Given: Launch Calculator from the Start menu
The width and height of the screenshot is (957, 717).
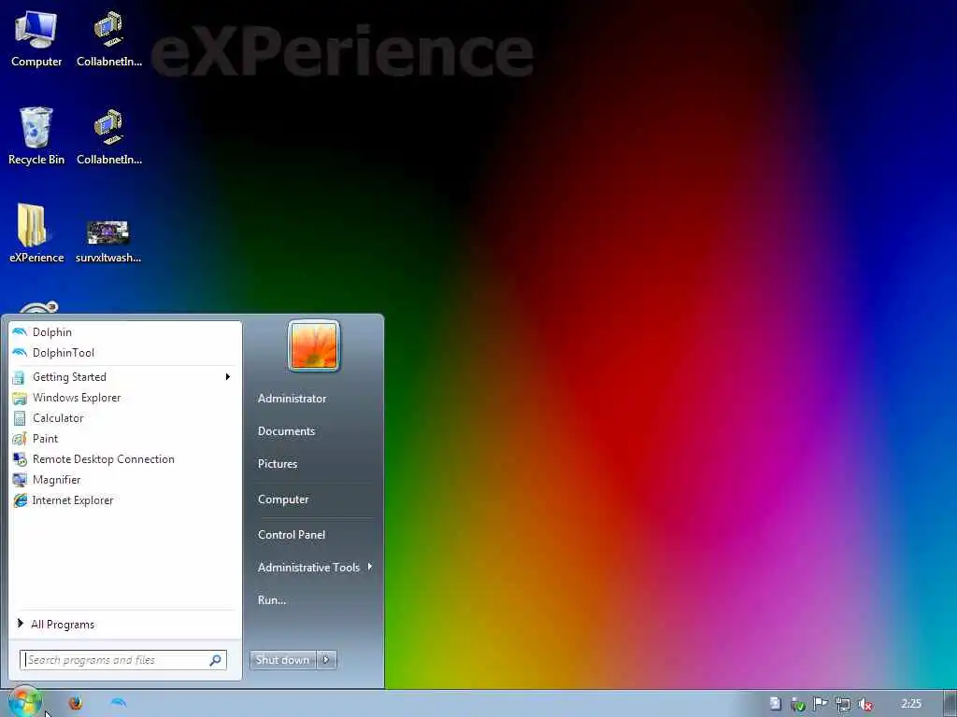Looking at the screenshot, I should [x=124, y=418].
